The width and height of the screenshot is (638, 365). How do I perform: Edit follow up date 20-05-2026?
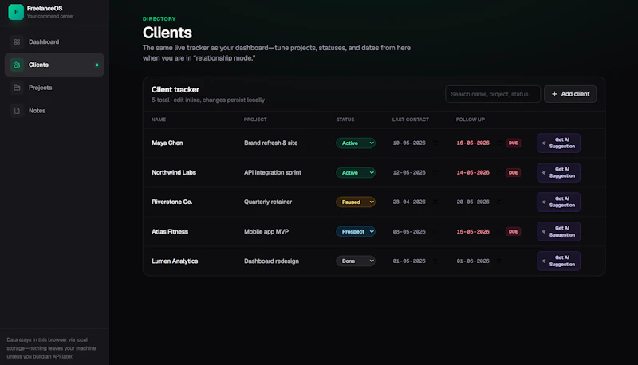click(473, 202)
